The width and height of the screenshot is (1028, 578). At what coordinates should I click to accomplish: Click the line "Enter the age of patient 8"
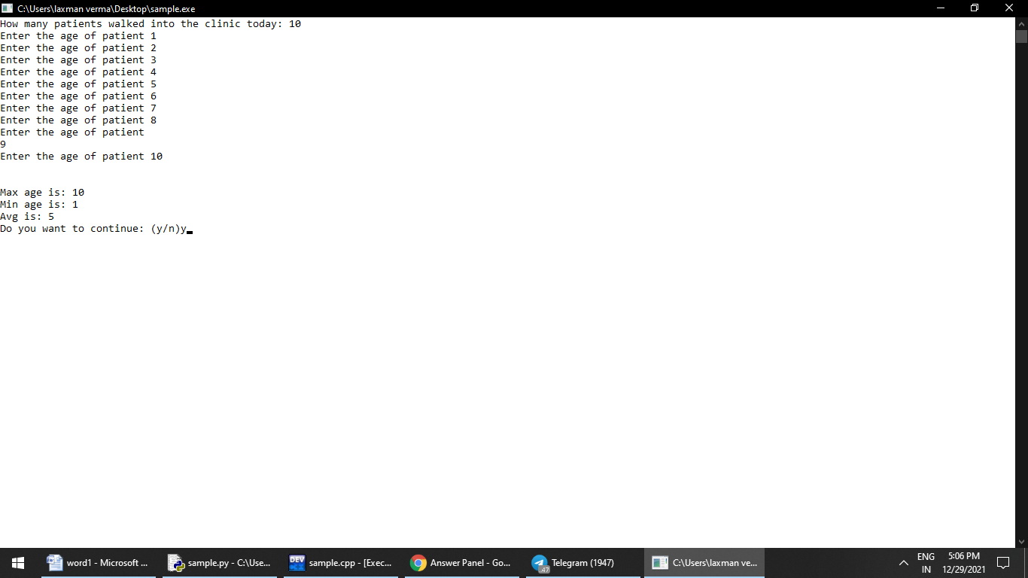[78, 120]
